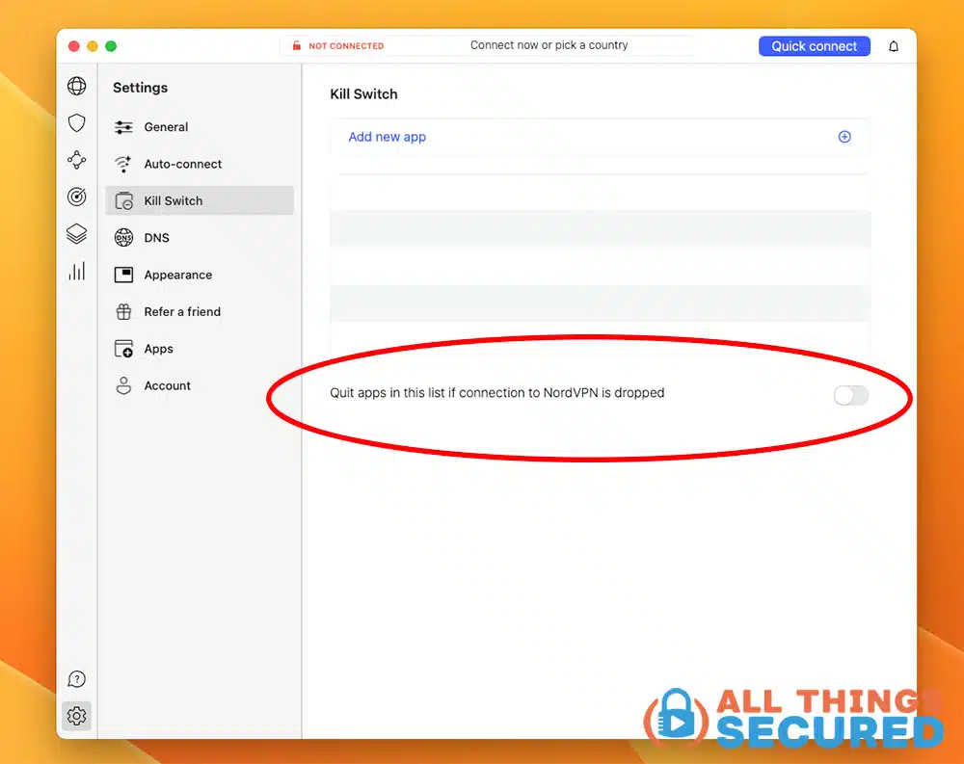The image size is (964, 764).
Task: Enable the quit apps Kill Switch toggle
Action: [851, 395]
